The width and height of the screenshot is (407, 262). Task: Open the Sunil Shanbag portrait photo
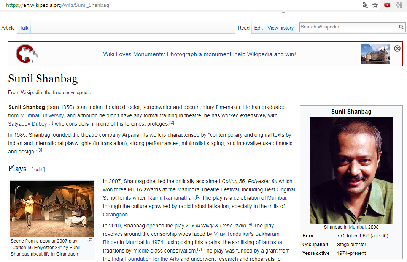[x=351, y=170]
